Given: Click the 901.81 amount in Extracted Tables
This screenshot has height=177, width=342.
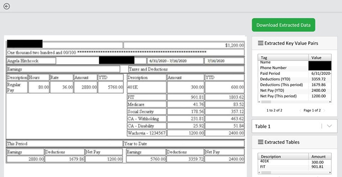Looking at the screenshot, I should point(317,167).
